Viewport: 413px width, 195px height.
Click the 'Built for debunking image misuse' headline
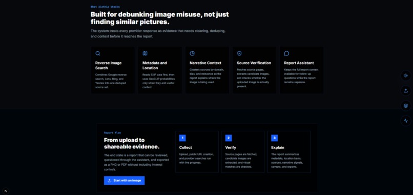160,18
